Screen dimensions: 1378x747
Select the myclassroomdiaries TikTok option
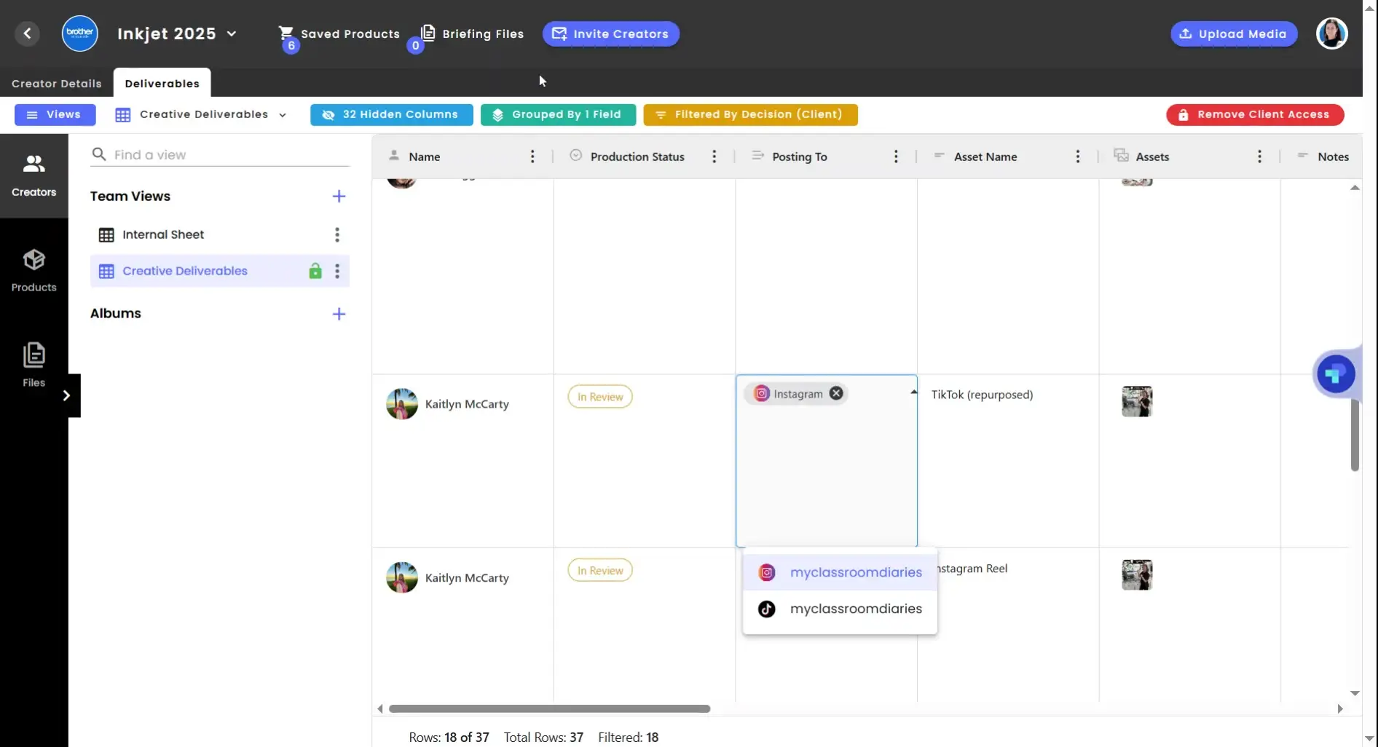point(856,609)
